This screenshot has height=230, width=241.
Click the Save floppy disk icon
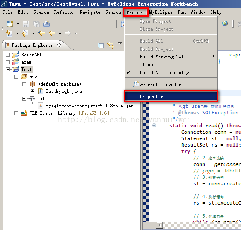[26, 24]
